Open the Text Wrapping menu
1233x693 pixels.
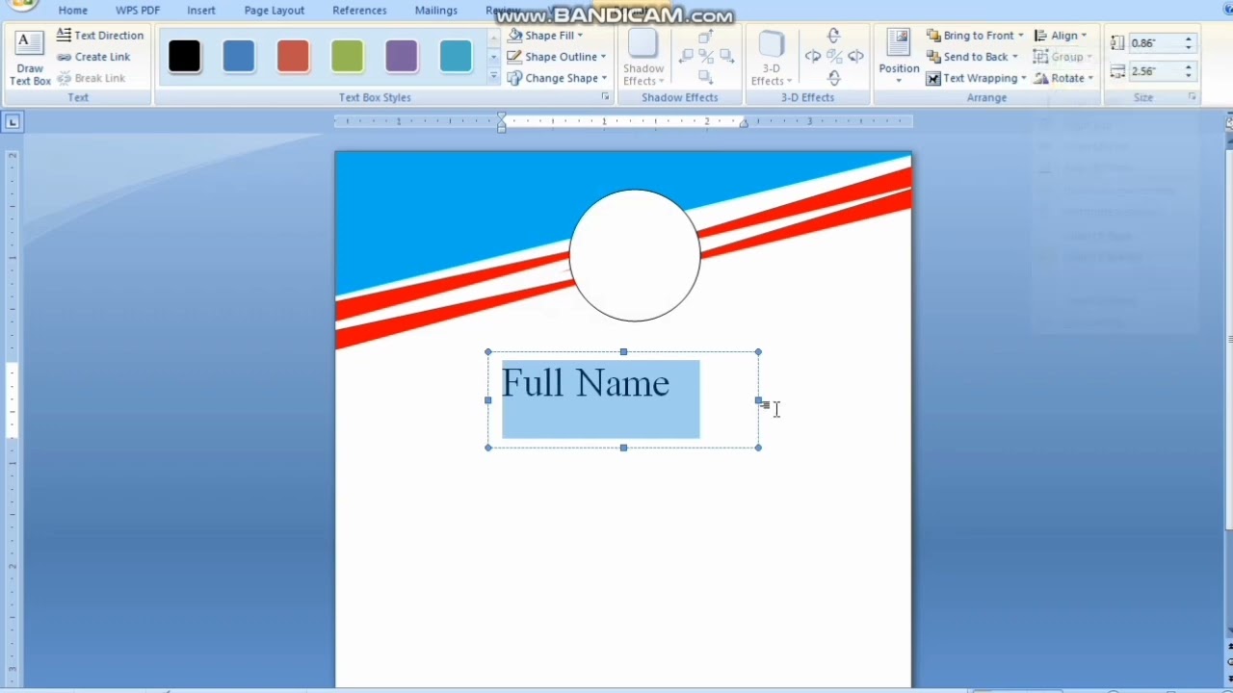pos(977,78)
